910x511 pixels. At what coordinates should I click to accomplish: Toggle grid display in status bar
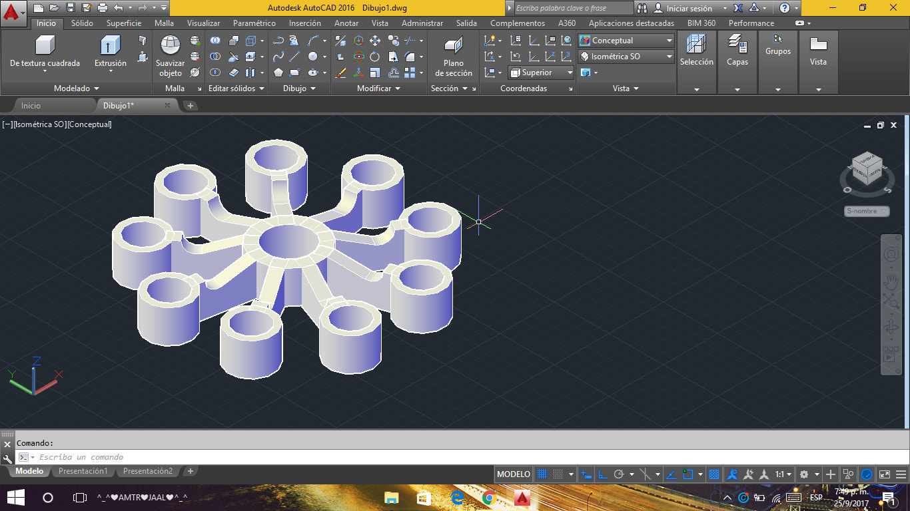tap(542, 474)
